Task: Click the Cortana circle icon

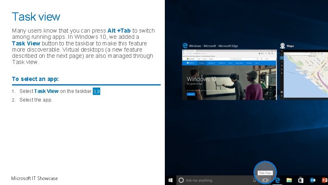Action: (x=181, y=180)
